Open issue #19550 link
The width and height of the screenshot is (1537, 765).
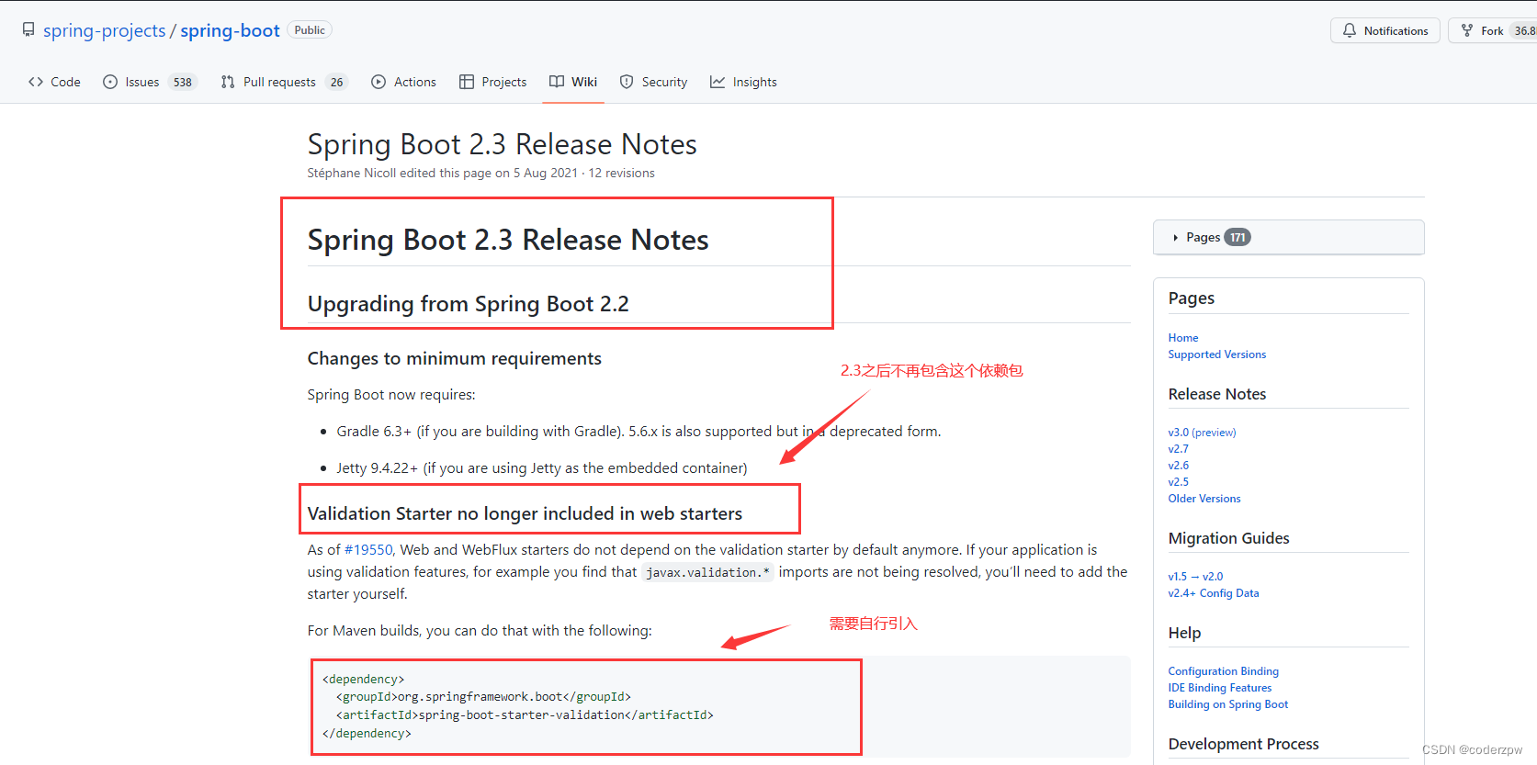[x=368, y=549]
